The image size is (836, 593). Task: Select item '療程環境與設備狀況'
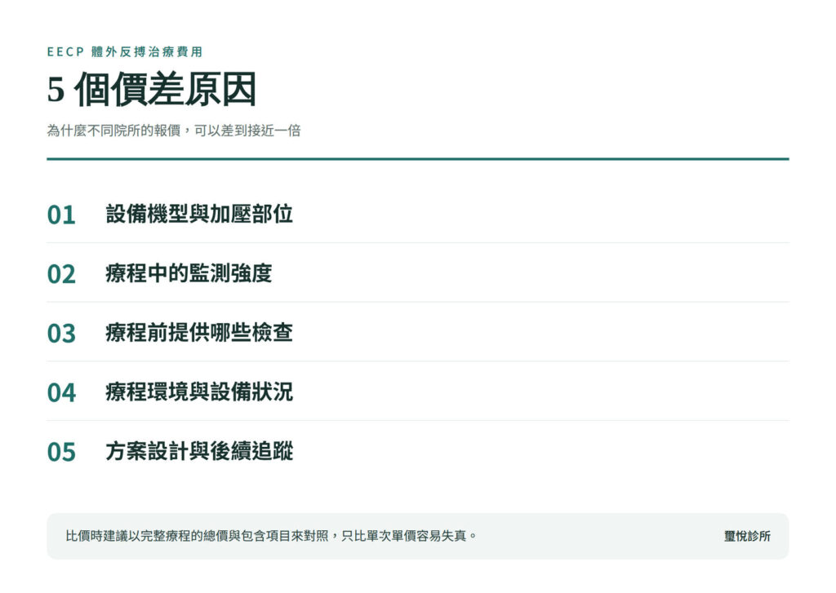(199, 392)
